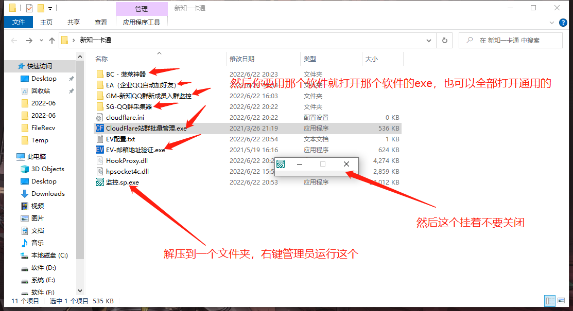Go up one folder level
Image resolution: width=573 pixels, height=311 pixels.
coord(52,41)
